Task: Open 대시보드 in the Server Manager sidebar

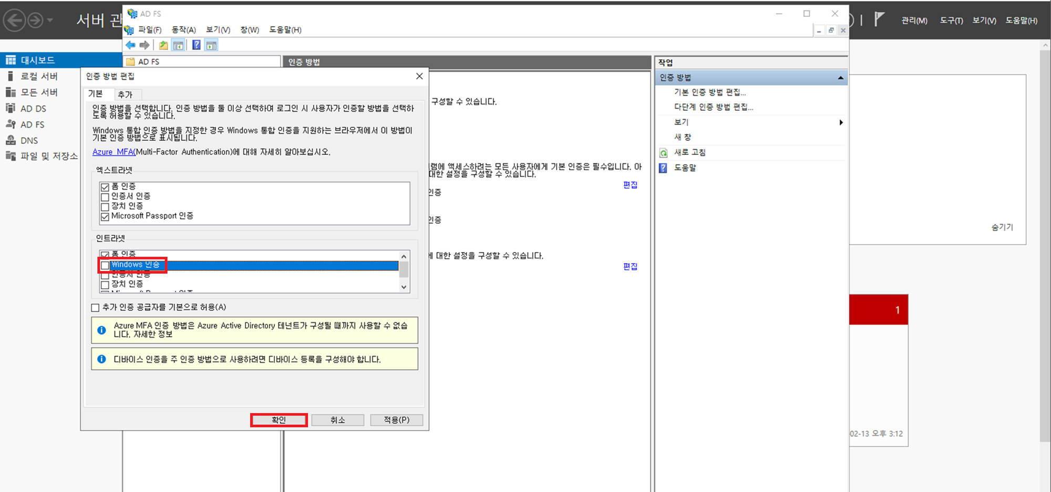Action: pyautogui.click(x=61, y=60)
